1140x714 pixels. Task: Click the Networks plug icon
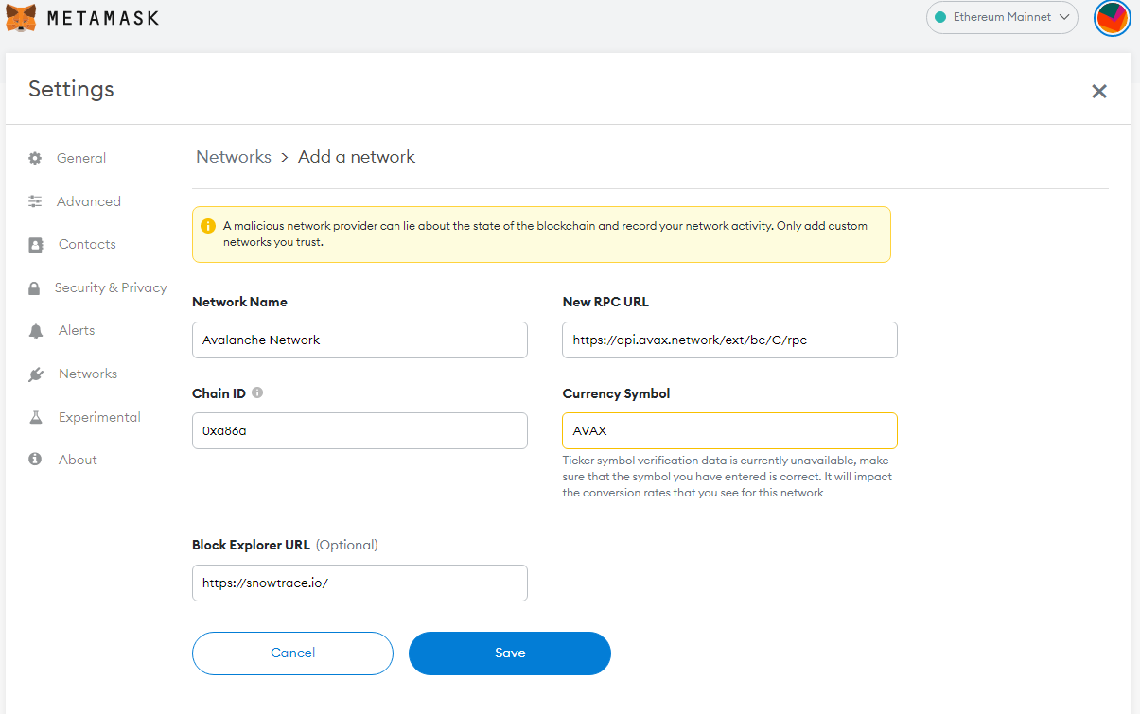(x=36, y=374)
